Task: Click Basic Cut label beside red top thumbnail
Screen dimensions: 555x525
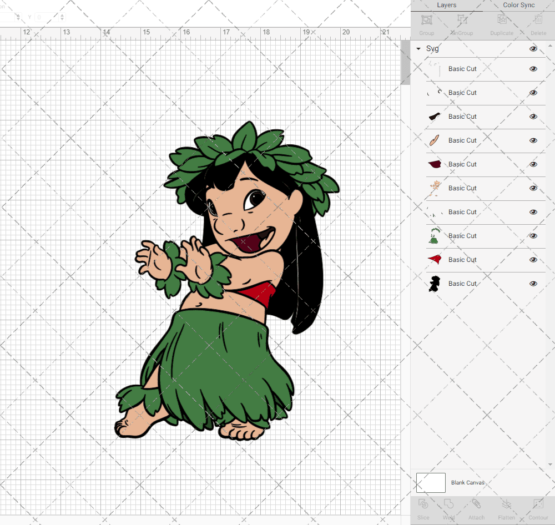Action: pyautogui.click(x=462, y=260)
